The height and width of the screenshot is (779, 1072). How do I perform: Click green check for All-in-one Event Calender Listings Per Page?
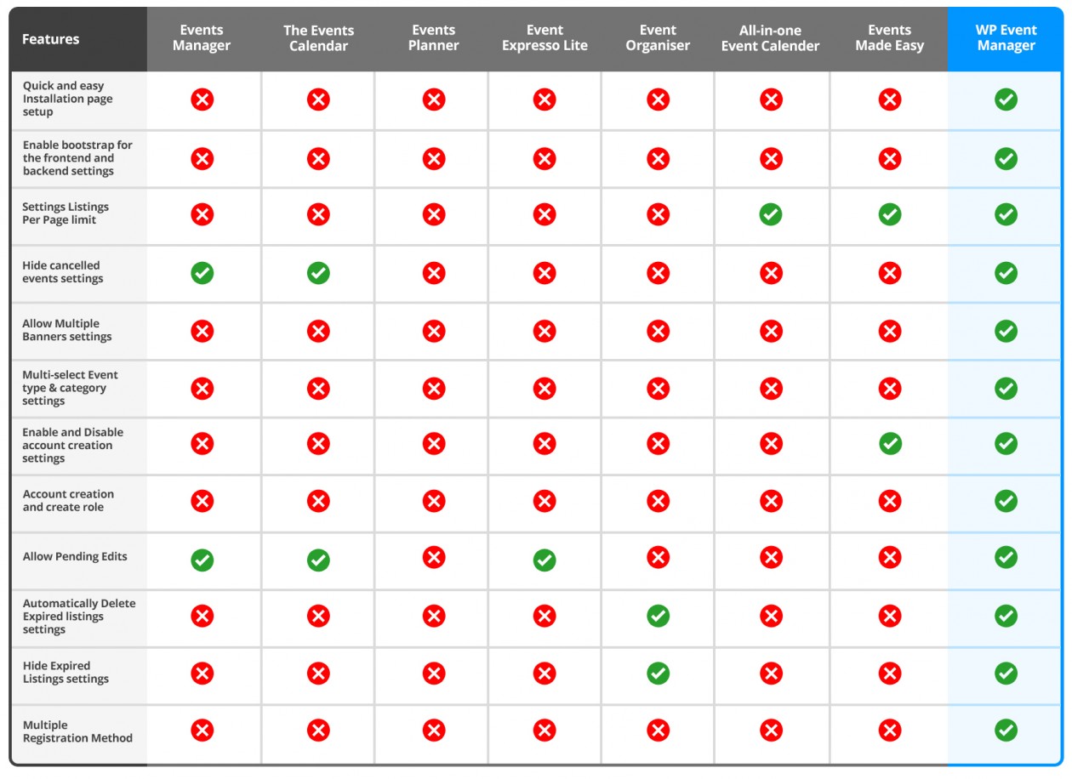point(771,214)
